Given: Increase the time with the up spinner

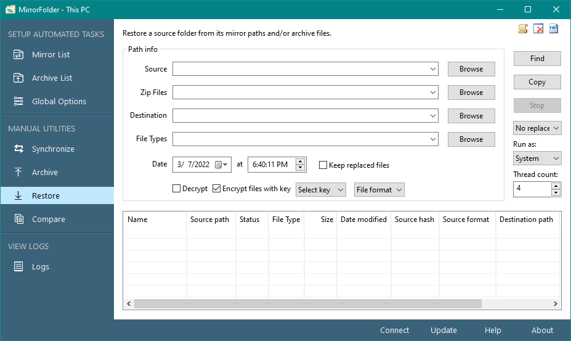Looking at the screenshot, I should 300,162.
